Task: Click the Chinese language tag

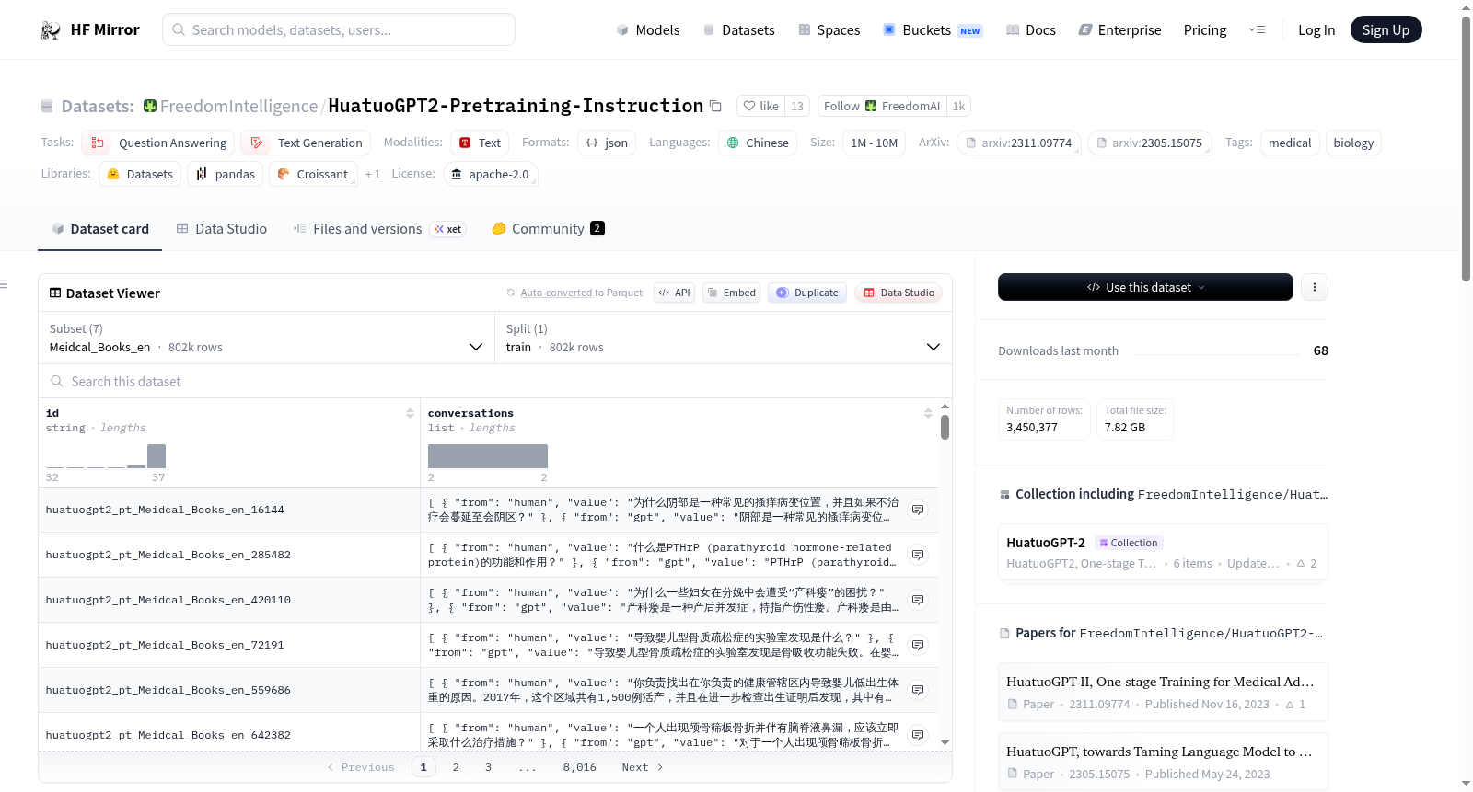Action: tap(758, 143)
